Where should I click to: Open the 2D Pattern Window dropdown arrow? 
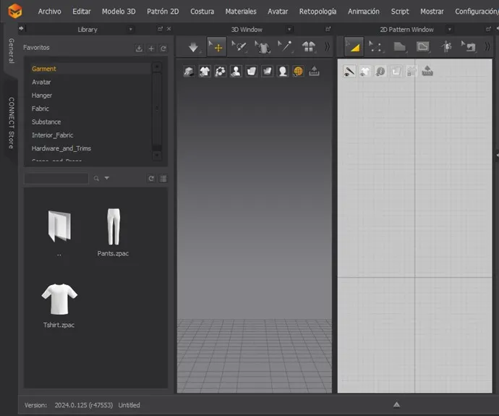coord(449,29)
